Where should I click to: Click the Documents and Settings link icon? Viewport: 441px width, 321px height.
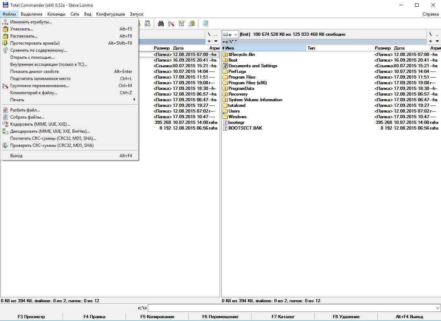click(225, 66)
